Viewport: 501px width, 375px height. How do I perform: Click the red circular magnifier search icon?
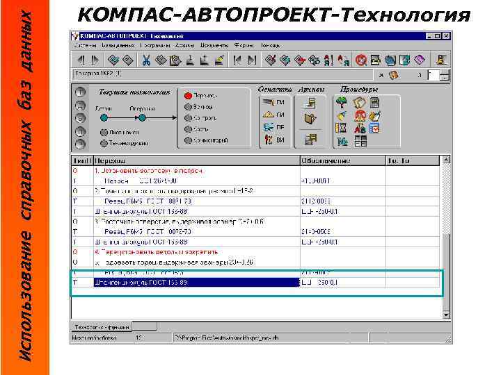[361, 60]
